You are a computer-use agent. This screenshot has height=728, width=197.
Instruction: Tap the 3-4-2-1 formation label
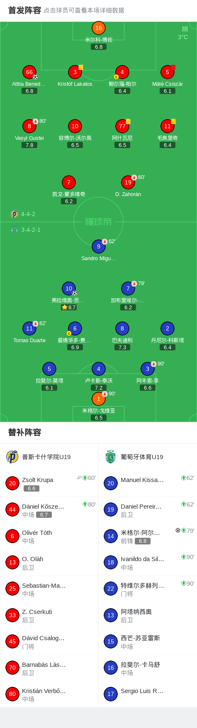tap(31, 230)
